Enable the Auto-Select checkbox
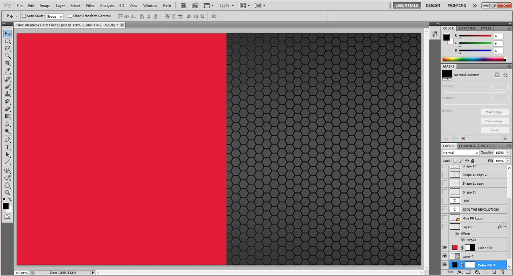Viewport: 514px width, 276px height. (24, 16)
